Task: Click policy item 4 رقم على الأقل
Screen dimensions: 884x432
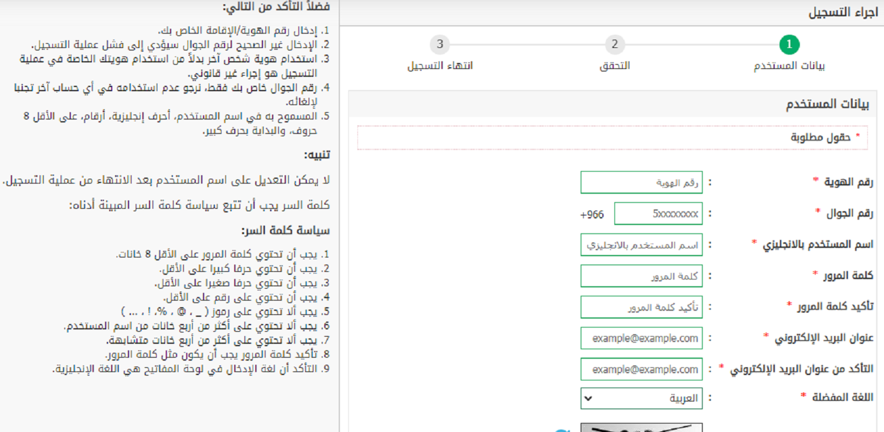Action: [246, 298]
